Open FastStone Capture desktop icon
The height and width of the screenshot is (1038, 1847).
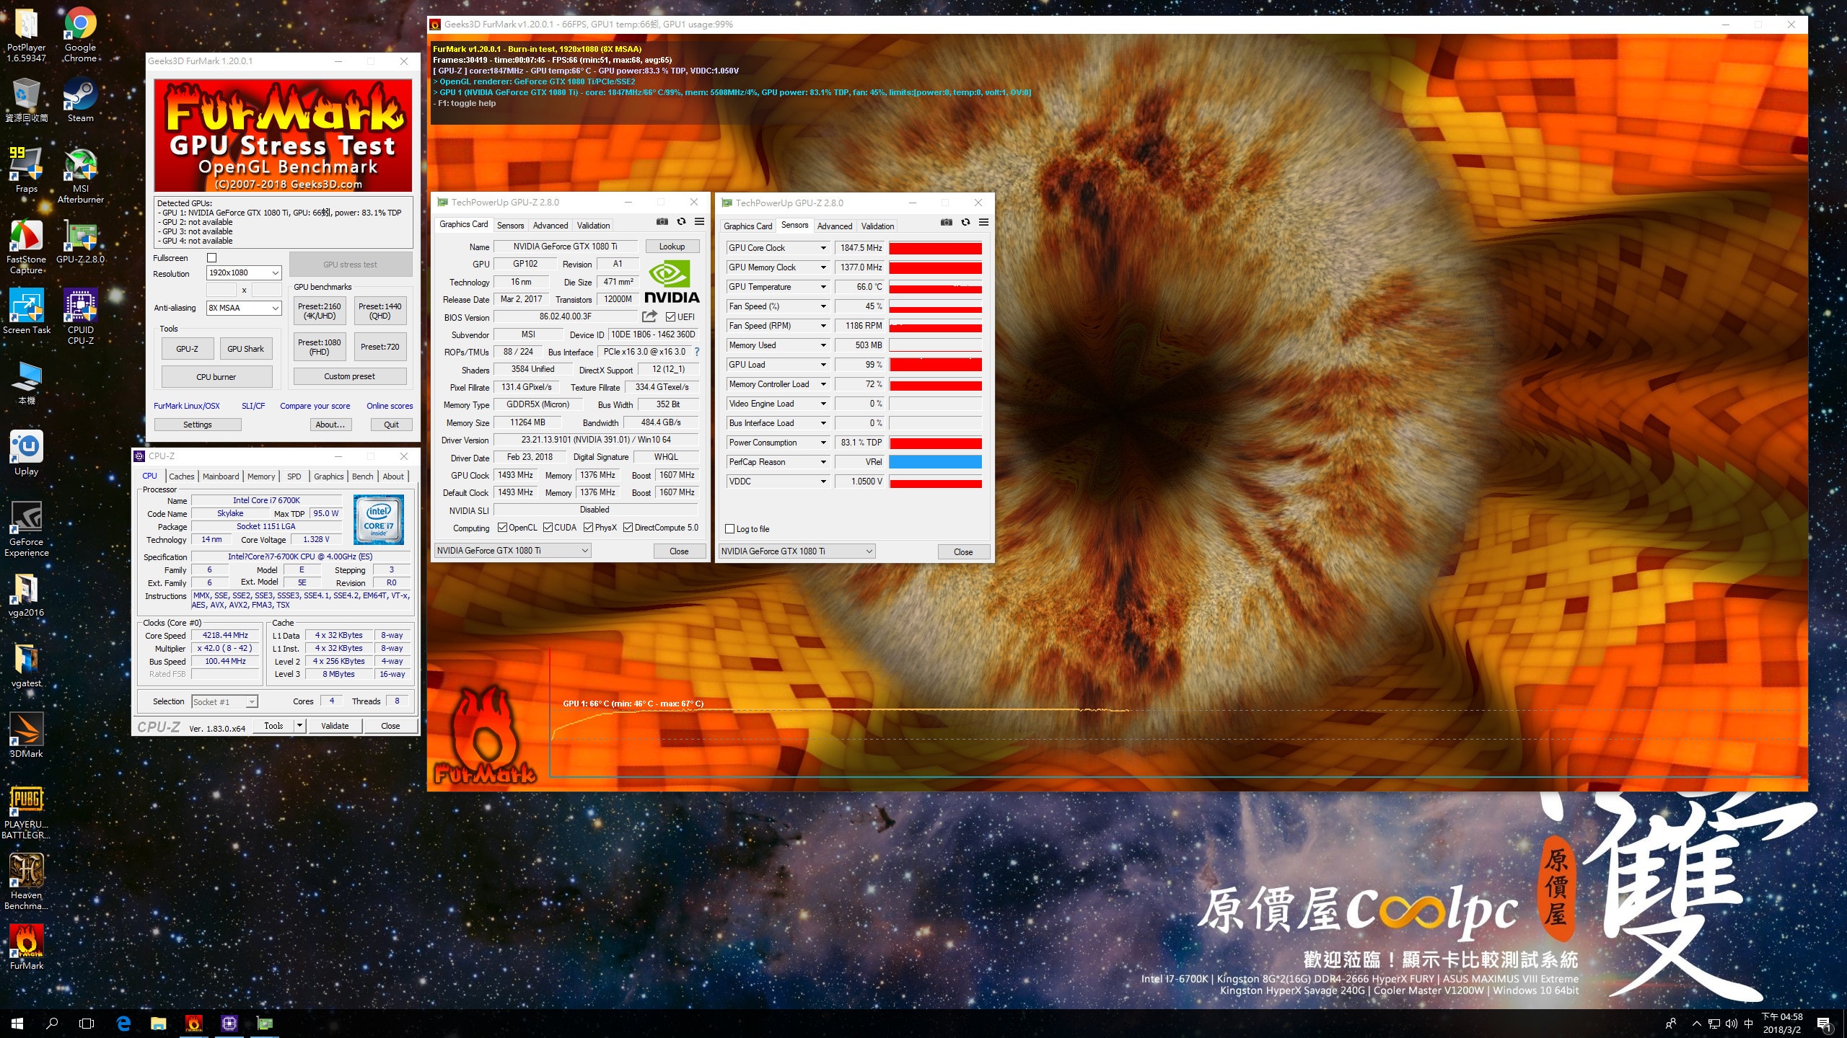(x=27, y=247)
